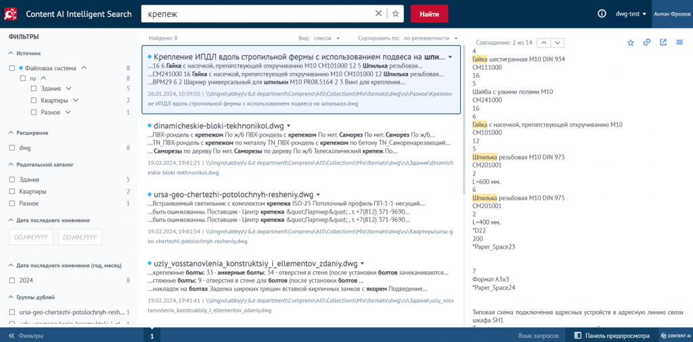Check the 2024 date checkbox
The image size is (693, 342).
click(x=12, y=280)
